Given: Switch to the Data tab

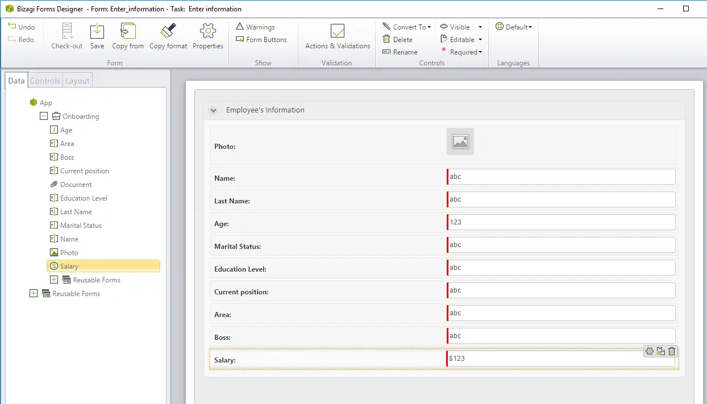Looking at the screenshot, I should 16,81.
